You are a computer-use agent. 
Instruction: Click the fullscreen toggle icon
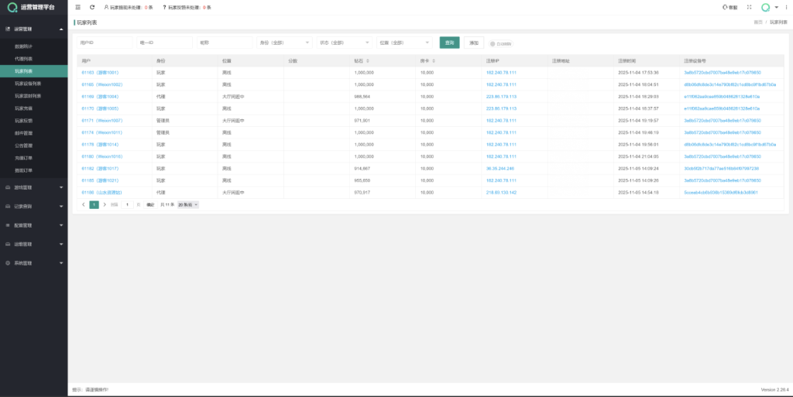tap(749, 7)
